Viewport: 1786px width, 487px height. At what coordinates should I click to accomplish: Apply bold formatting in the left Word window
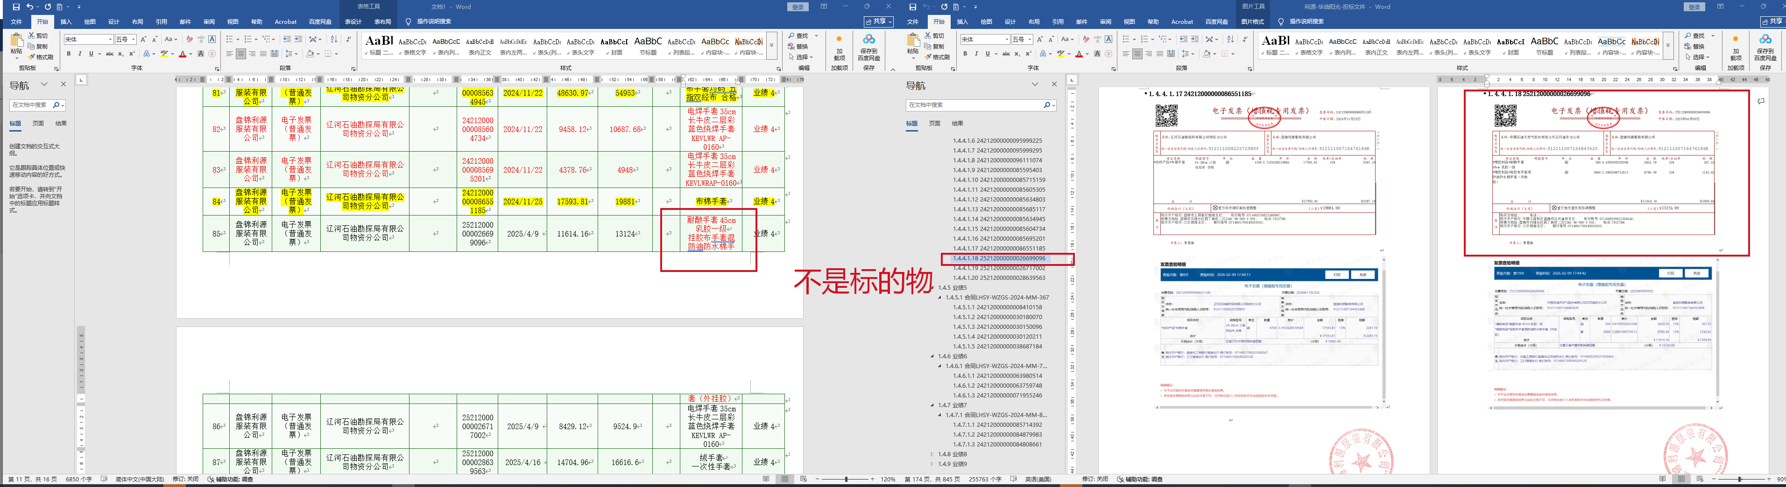click(x=69, y=53)
